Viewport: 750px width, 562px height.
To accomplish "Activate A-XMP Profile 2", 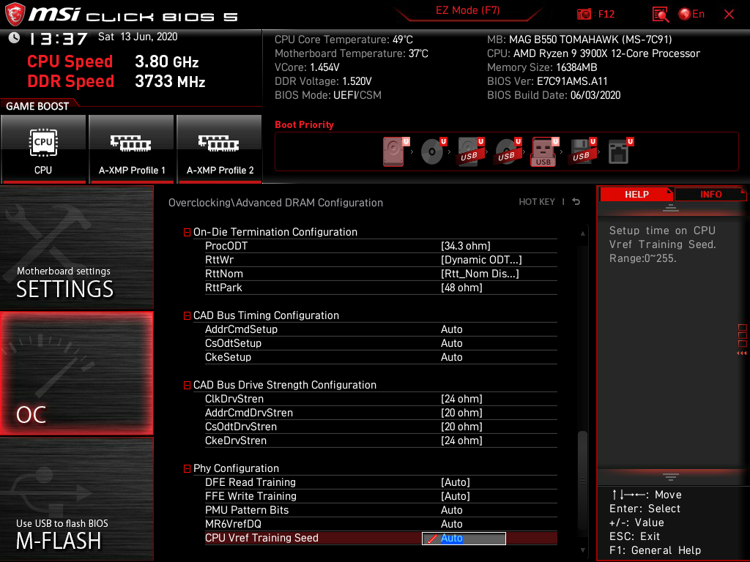I will pos(220,149).
